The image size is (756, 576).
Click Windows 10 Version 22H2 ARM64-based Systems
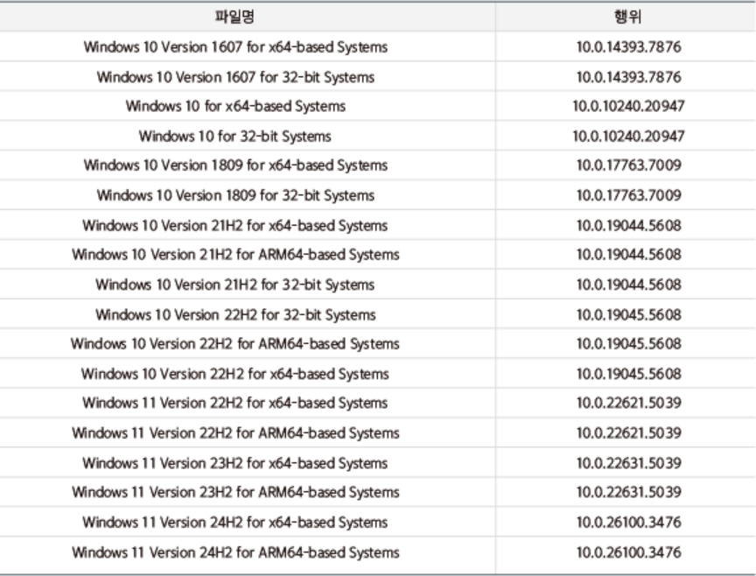tap(235, 344)
